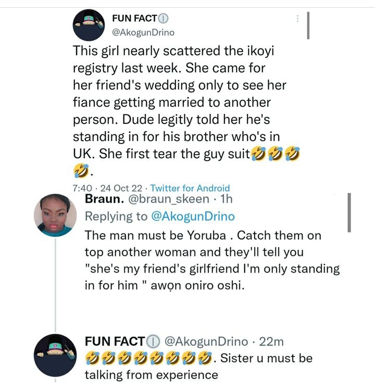Click the FUN FACT avatar on the original tweet
The width and height of the screenshot is (375, 385).
[x=91, y=24]
